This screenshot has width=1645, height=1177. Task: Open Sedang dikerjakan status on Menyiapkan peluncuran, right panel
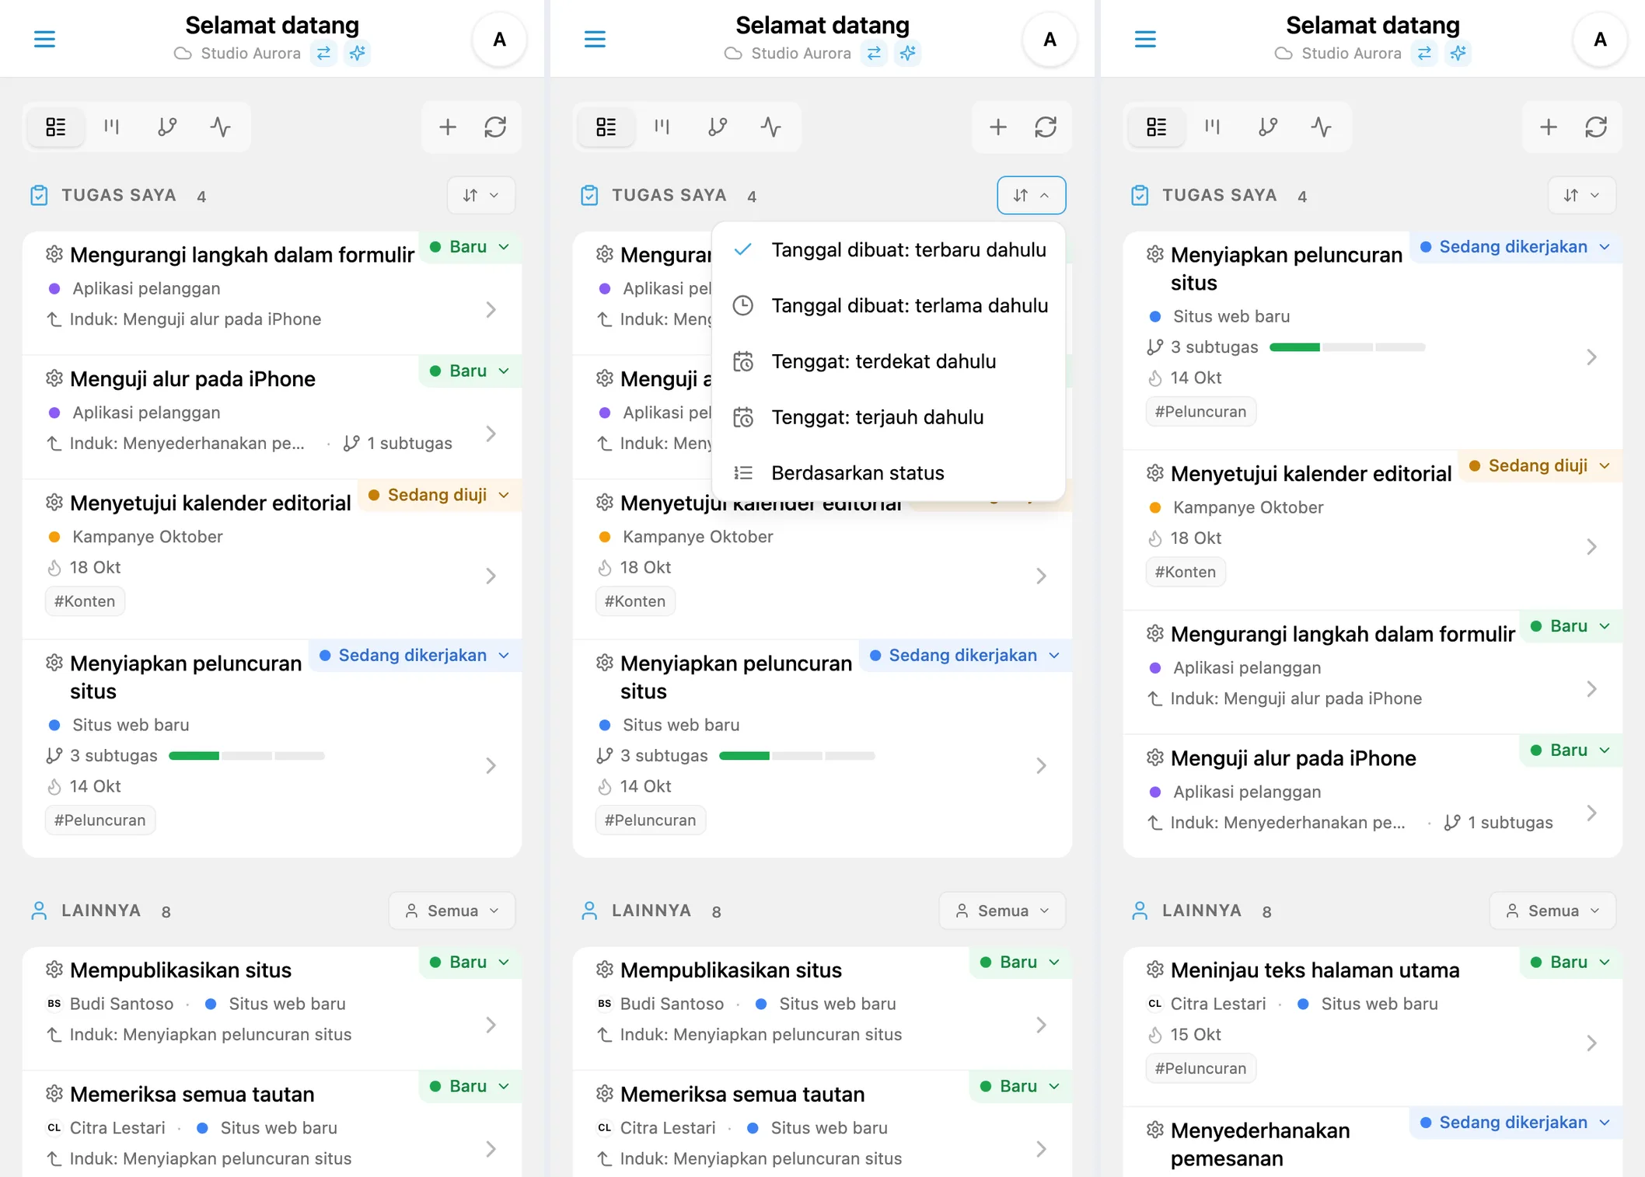1516,247
